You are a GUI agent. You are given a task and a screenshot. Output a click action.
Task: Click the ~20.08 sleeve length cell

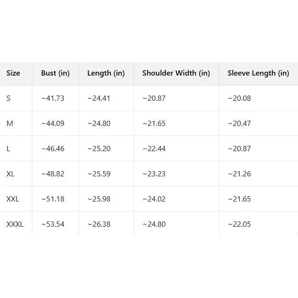pyautogui.click(x=239, y=98)
